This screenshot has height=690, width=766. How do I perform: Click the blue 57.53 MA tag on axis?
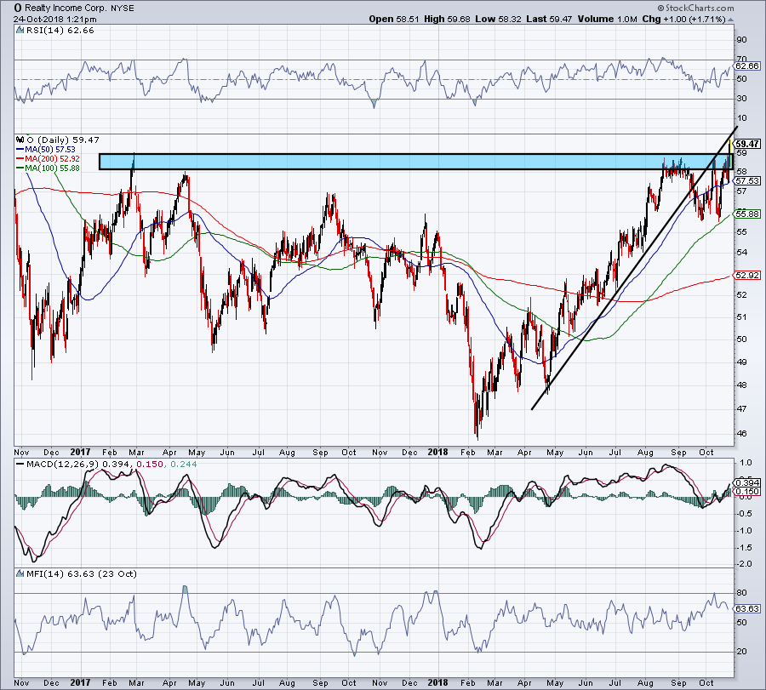pyautogui.click(x=747, y=180)
